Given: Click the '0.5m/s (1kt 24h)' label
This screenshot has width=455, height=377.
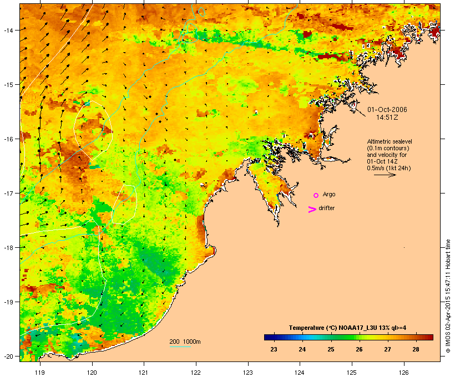Looking at the screenshot, I should (x=389, y=168).
